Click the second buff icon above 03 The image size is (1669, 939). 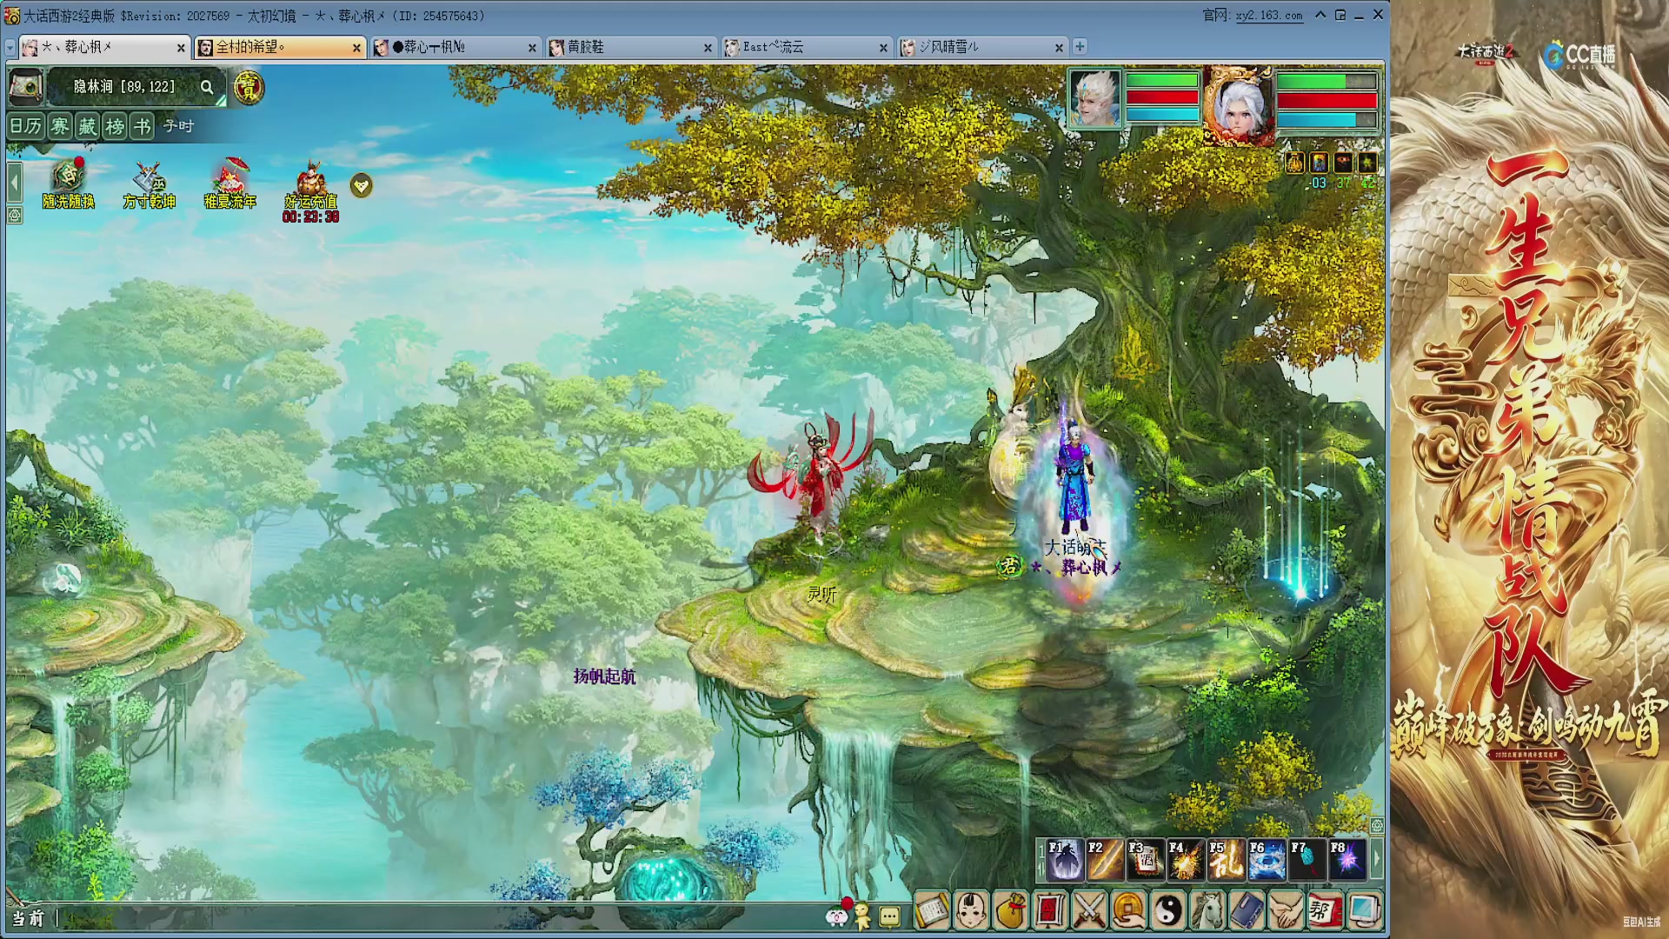click(x=1320, y=163)
